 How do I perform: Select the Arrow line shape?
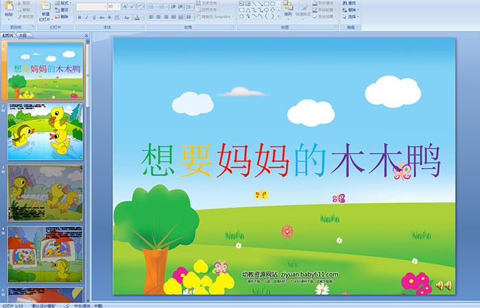point(260,3)
